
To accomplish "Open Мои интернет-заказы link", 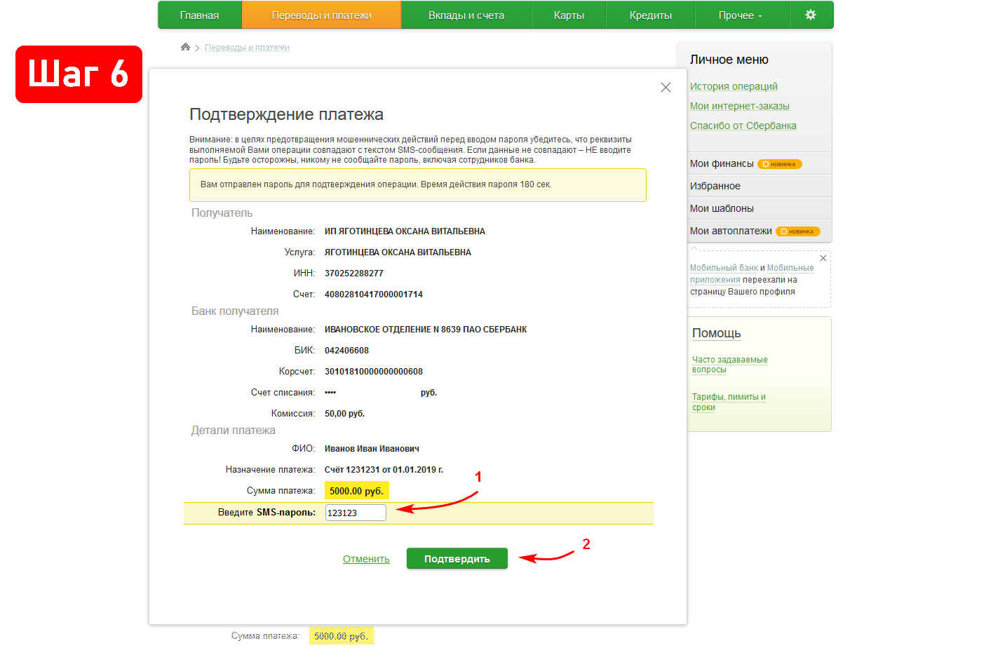I will click(x=739, y=106).
